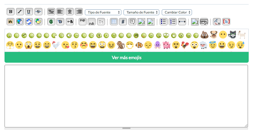Insert the kiss with heart emoji
Viewport: 256px width, 134px height.
click(x=65, y=45)
